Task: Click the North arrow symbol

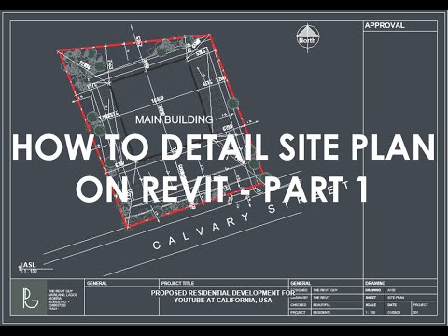Action: (x=308, y=37)
